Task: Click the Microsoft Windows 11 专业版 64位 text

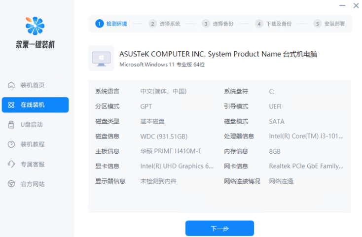Action: click(x=162, y=65)
